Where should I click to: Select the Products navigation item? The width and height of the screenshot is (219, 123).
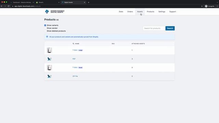click(x=151, y=12)
